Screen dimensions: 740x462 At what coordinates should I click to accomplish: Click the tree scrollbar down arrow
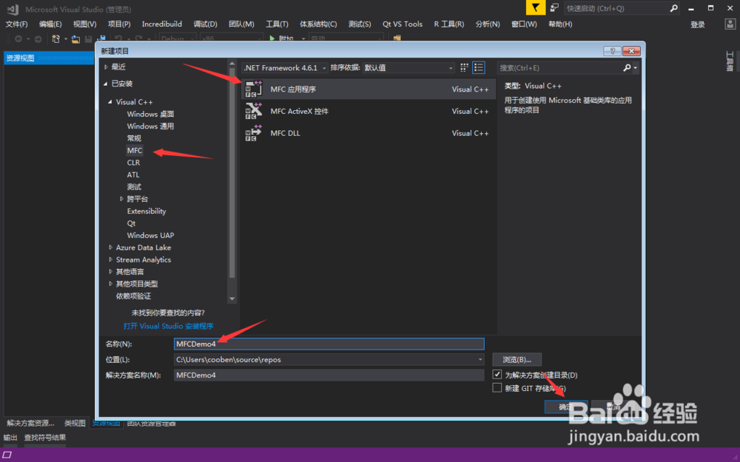coord(232,299)
